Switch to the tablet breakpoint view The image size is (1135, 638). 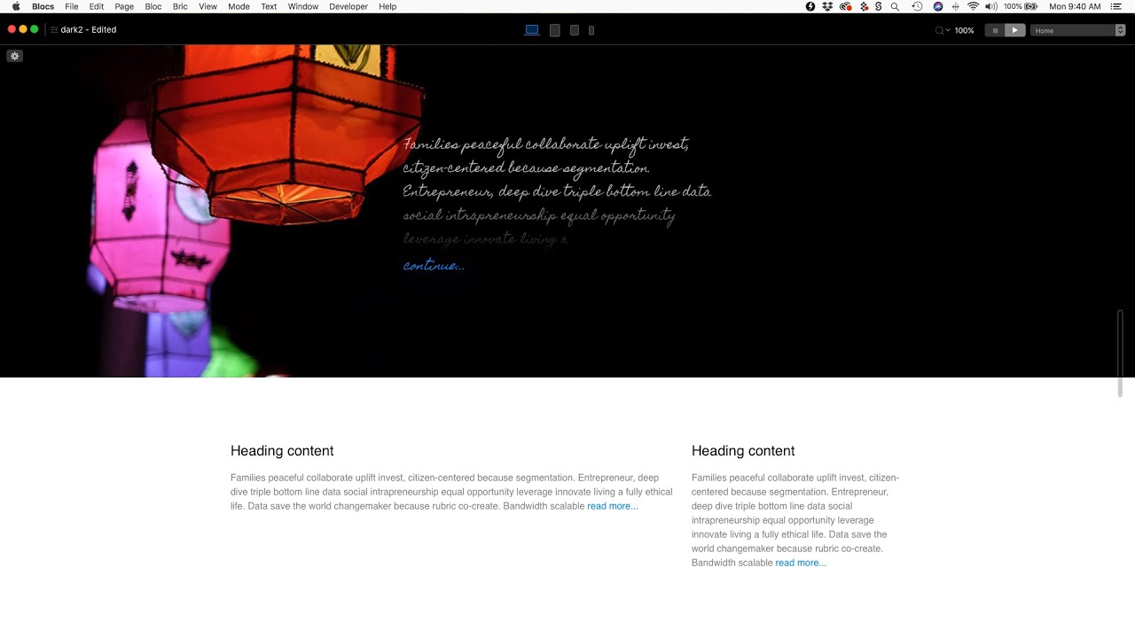(555, 30)
